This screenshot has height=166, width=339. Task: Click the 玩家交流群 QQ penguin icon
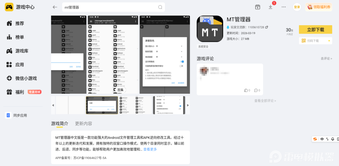pyautogui.click(x=228, y=27)
